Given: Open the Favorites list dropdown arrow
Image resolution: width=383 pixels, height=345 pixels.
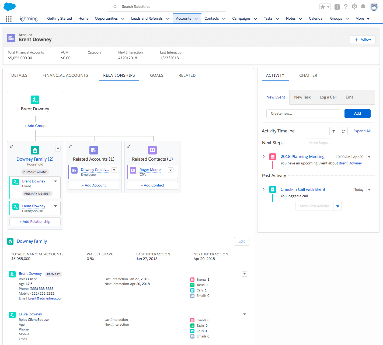Looking at the screenshot, I should pos(328,7).
